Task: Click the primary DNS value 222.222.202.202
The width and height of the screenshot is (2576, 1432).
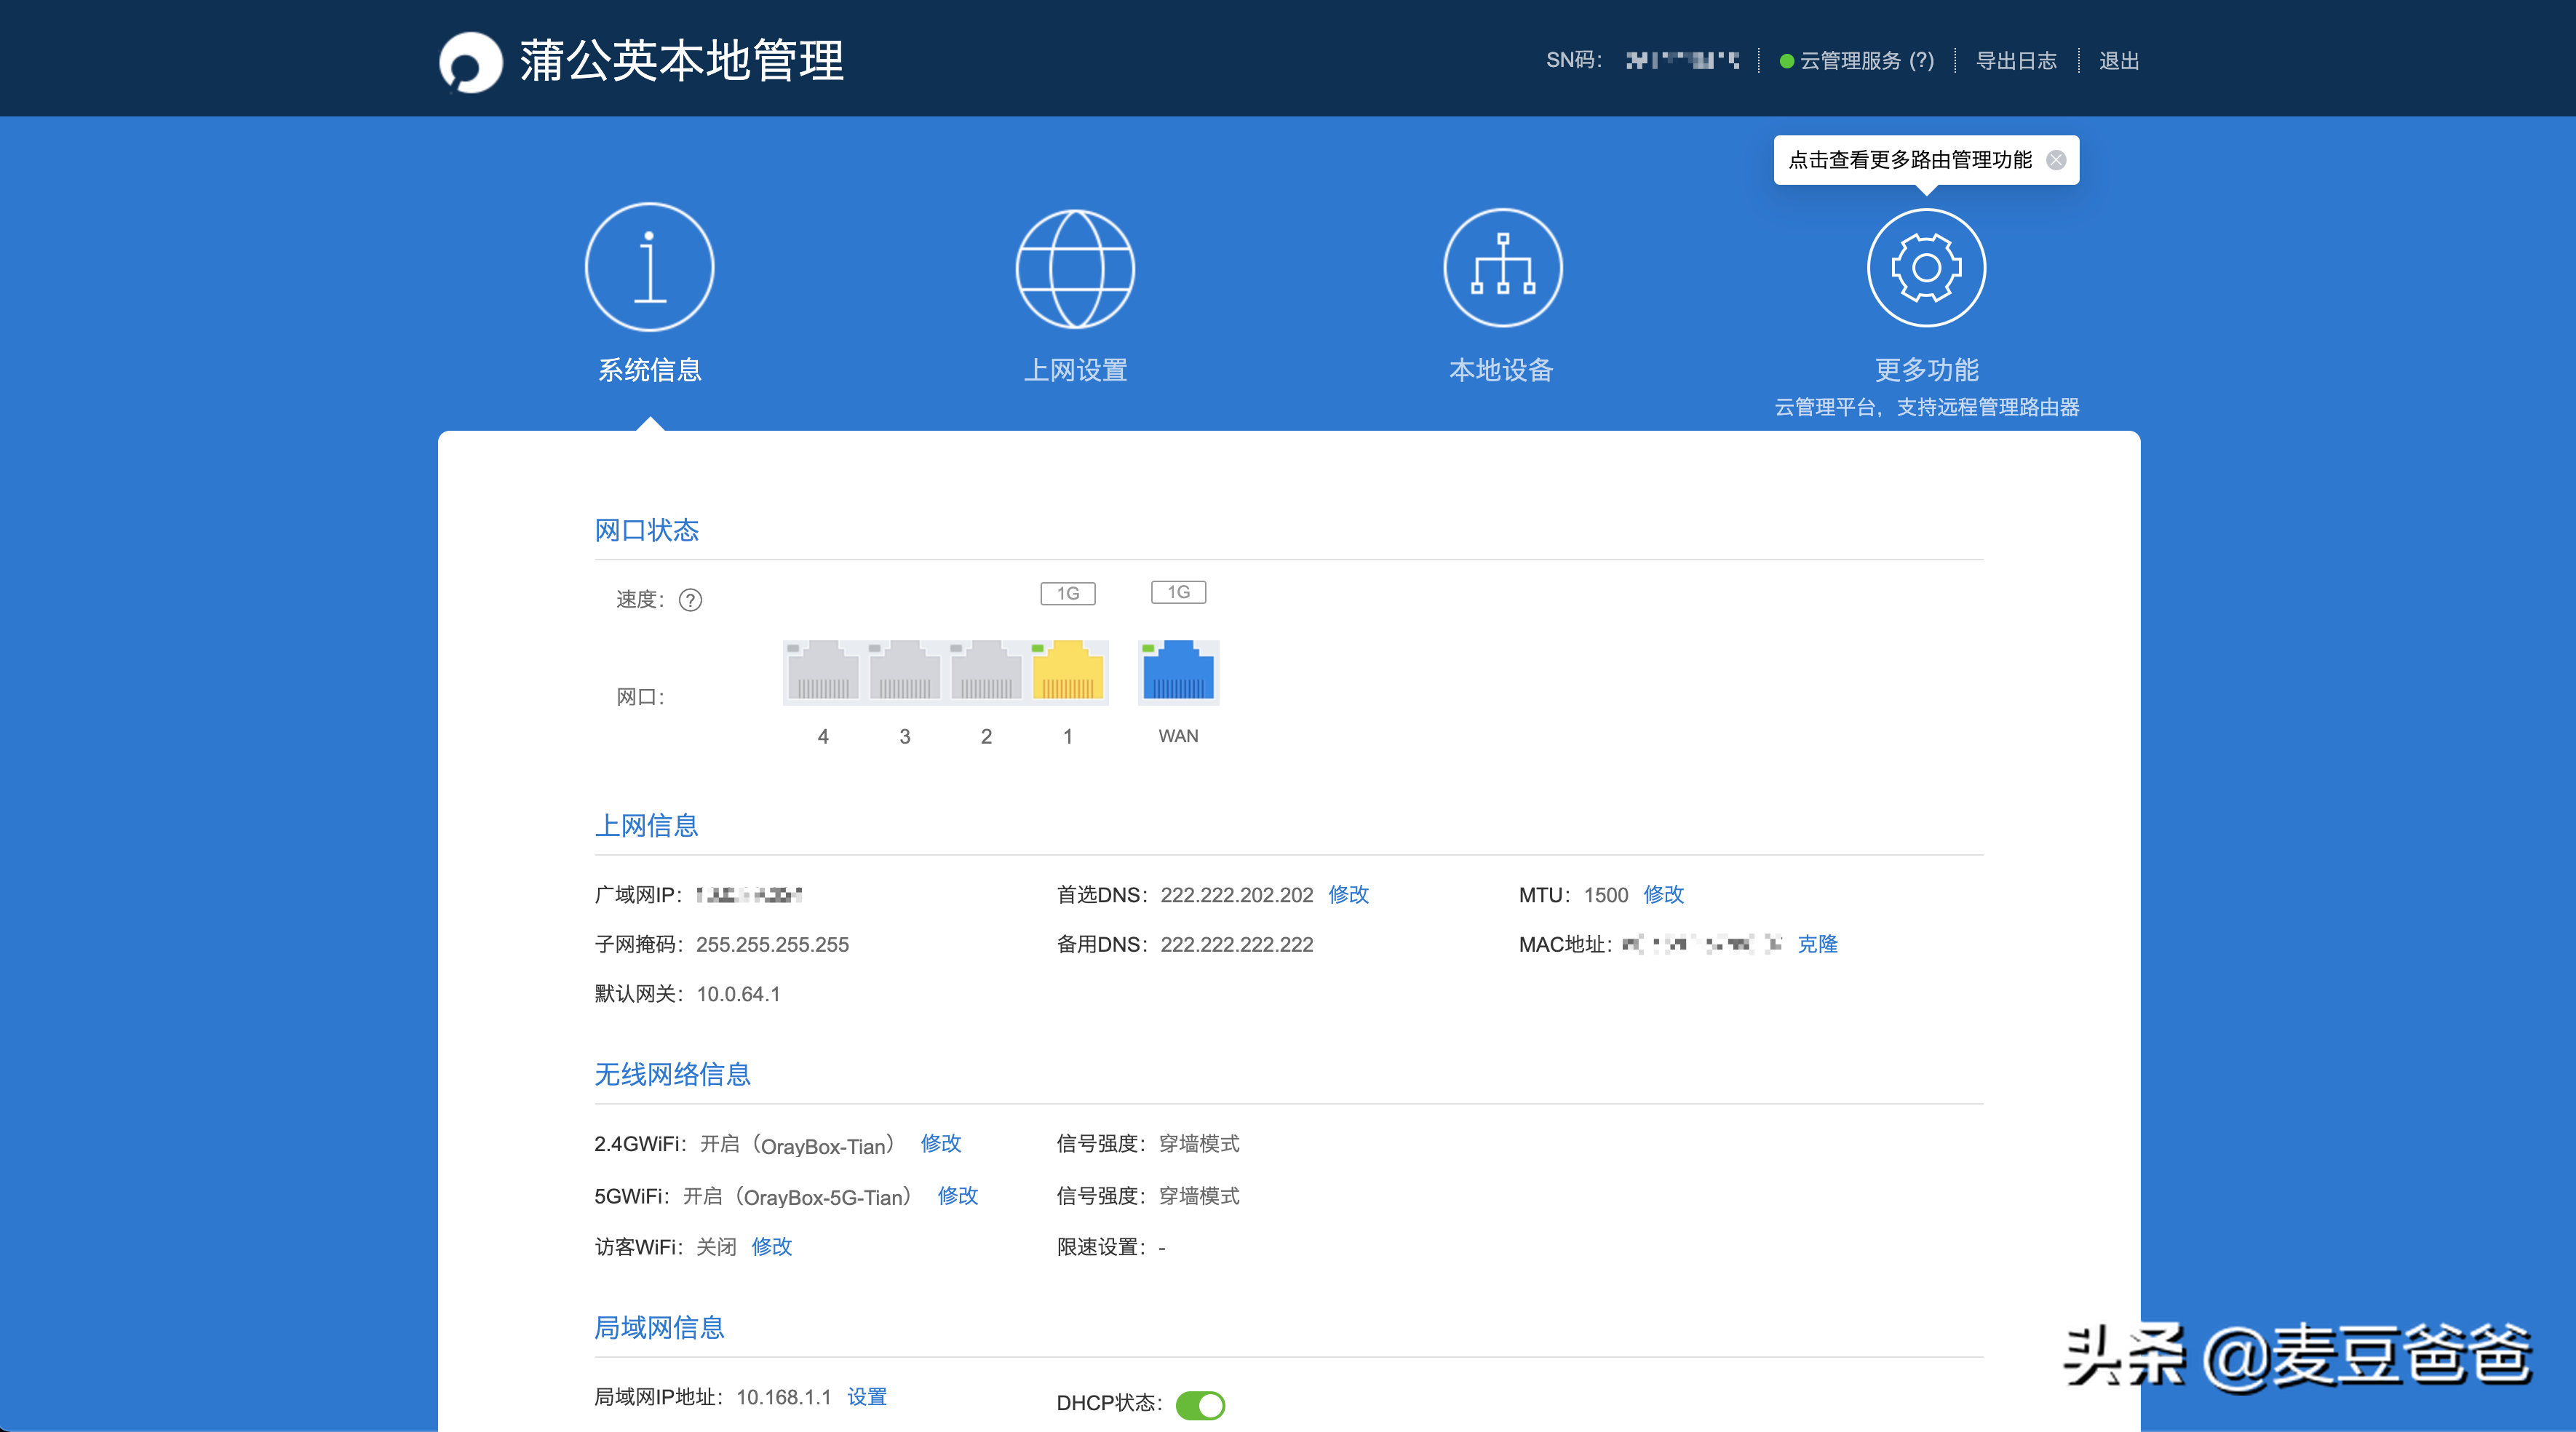Action: pyautogui.click(x=1236, y=895)
